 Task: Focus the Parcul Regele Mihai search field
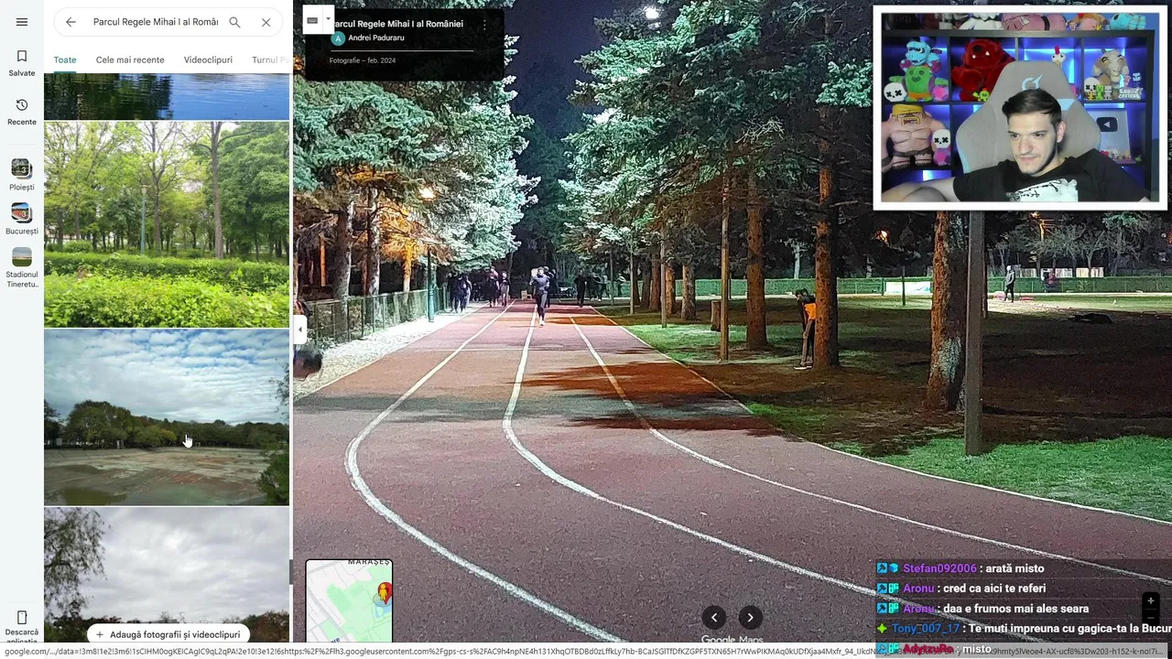(156, 22)
